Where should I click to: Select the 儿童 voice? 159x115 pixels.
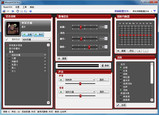tap(14, 58)
